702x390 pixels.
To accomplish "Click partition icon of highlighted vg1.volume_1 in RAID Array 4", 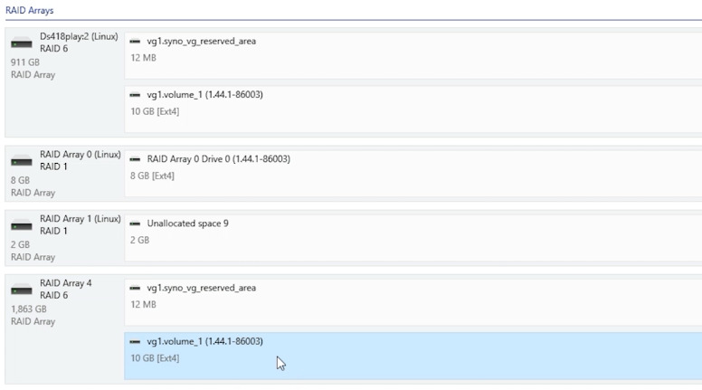I will [135, 342].
